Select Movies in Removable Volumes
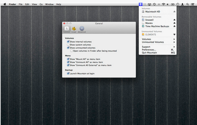The height and width of the screenshot is (125, 197). [x=149, y=23]
